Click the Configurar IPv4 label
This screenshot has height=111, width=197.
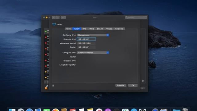[x=69, y=35]
